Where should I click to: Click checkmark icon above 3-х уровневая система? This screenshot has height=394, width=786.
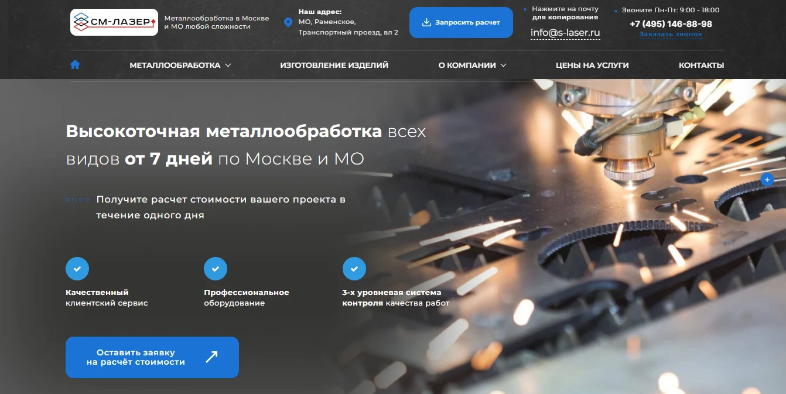(354, 269)
